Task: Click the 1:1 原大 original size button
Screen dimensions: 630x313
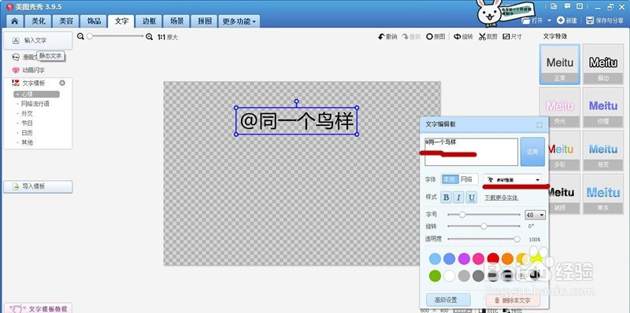Action: pos(168,37)
